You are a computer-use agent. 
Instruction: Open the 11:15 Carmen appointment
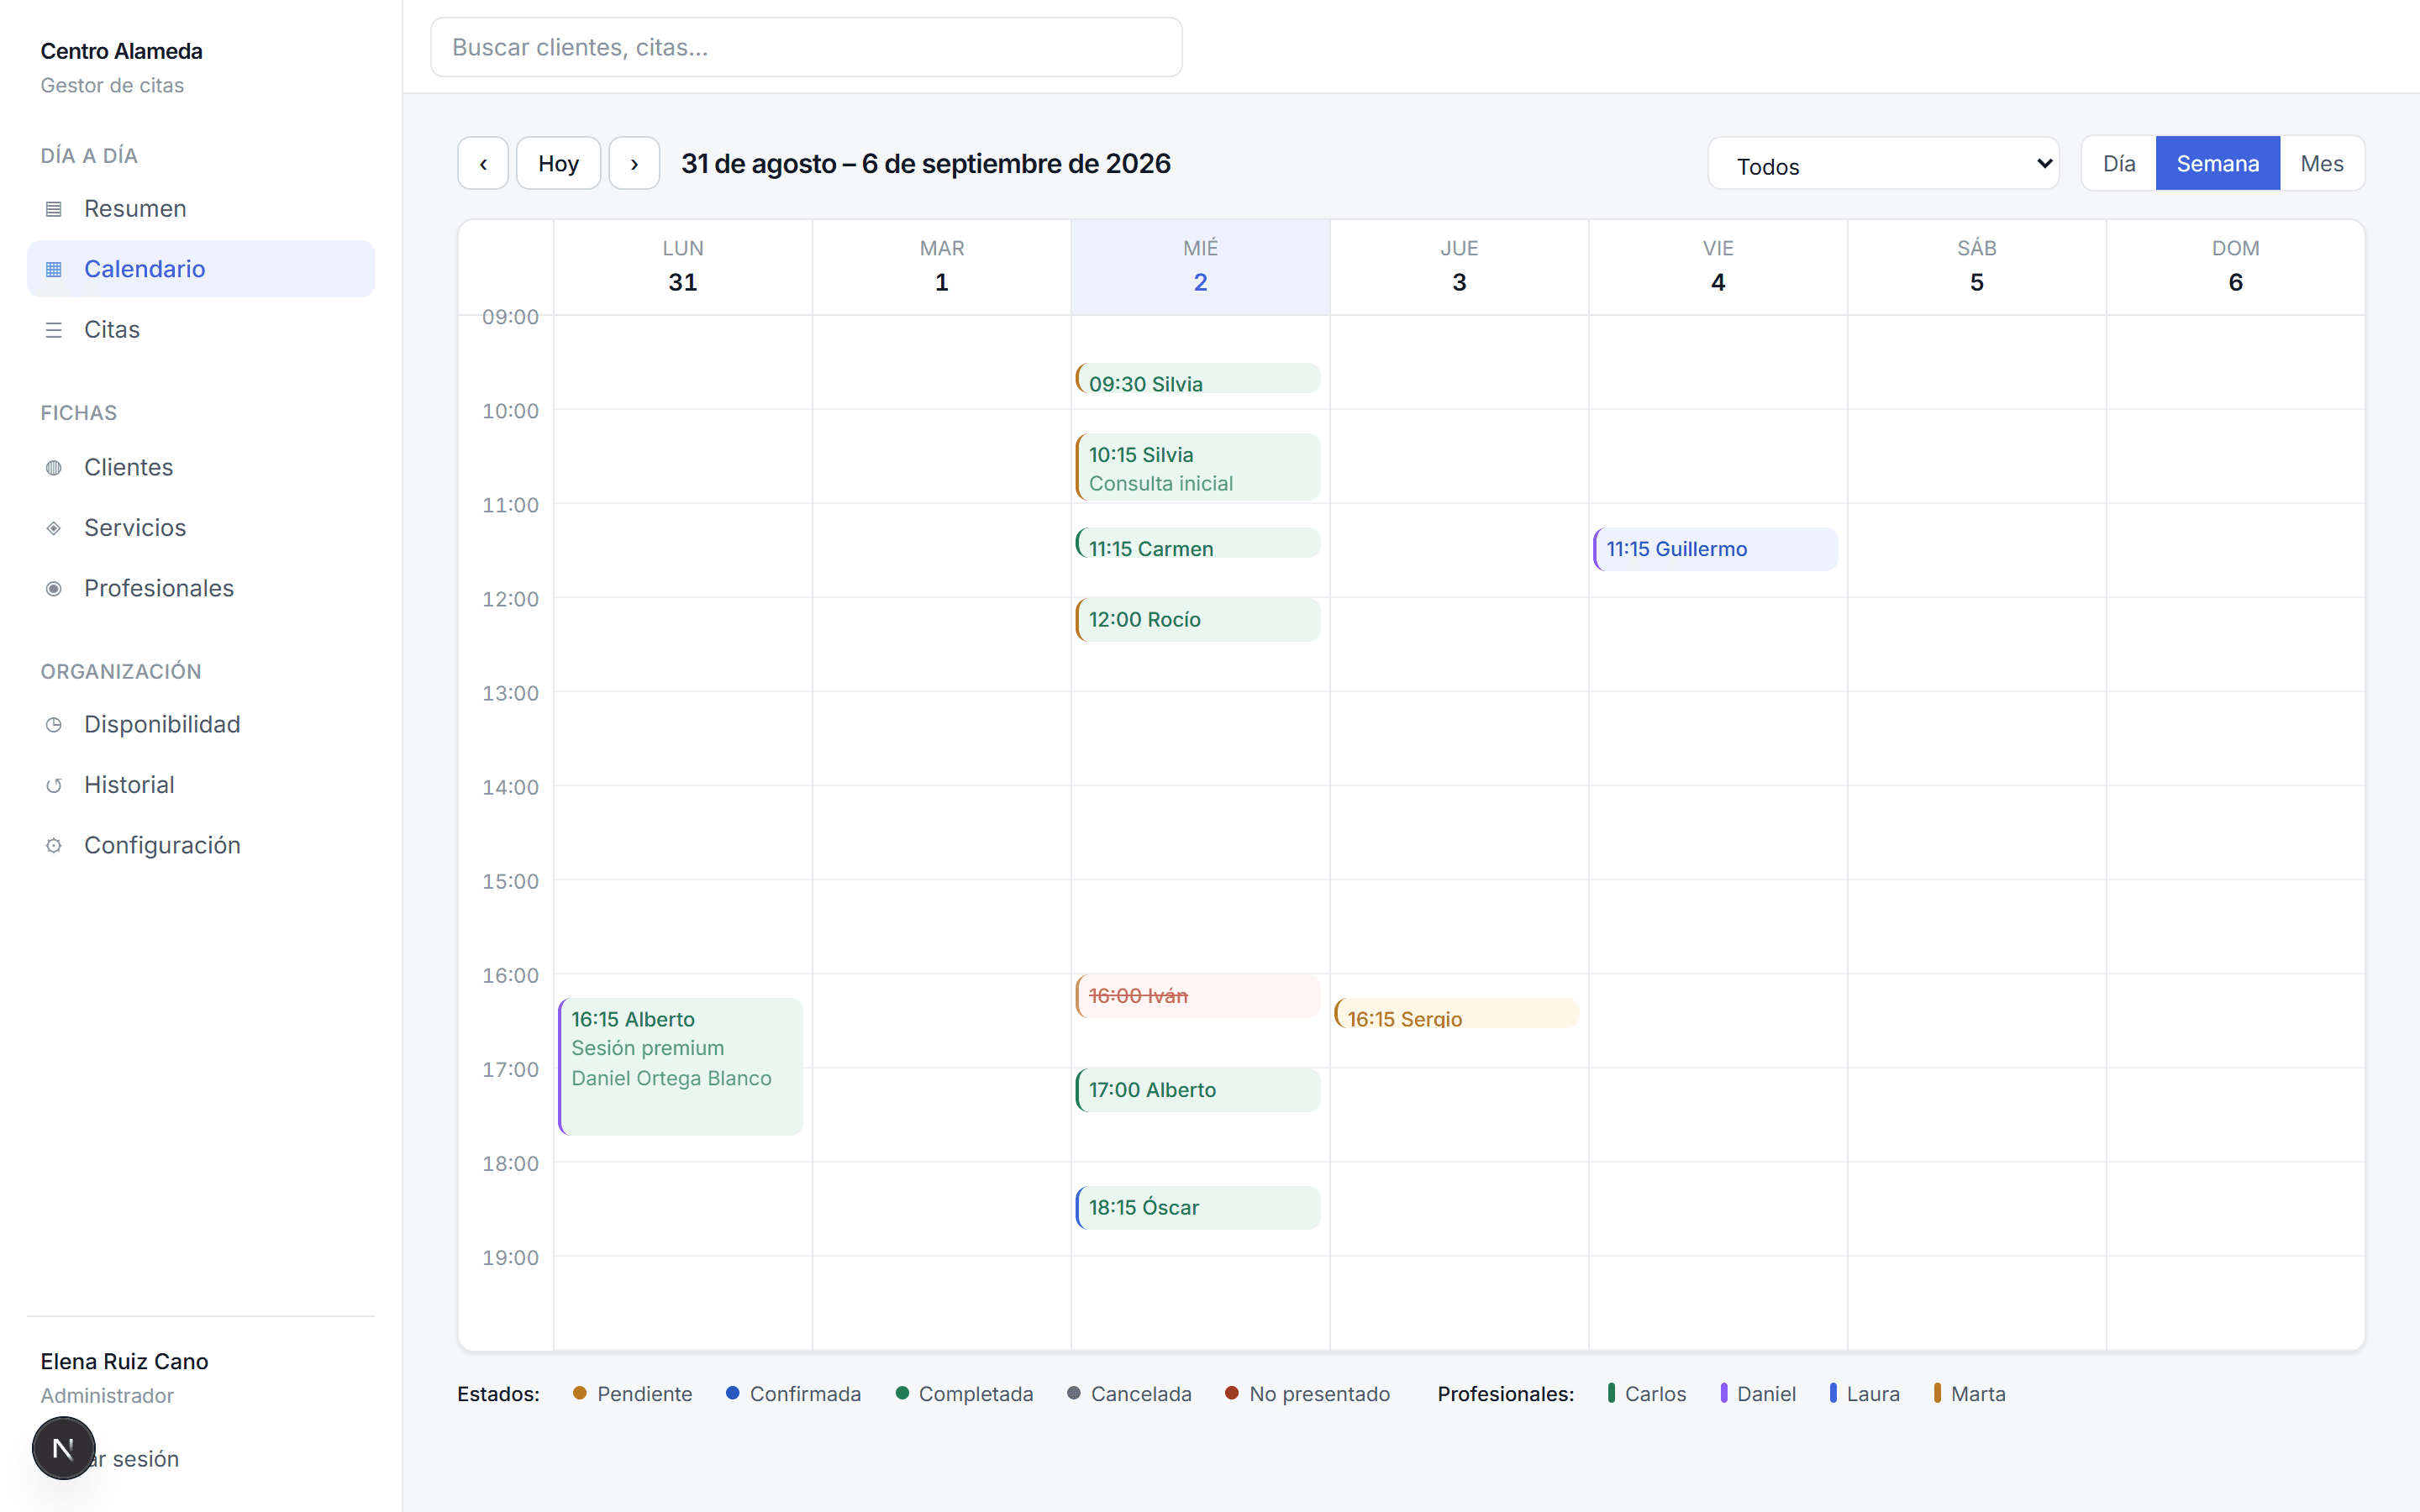pyautogui.click(x=1198, y=543)
